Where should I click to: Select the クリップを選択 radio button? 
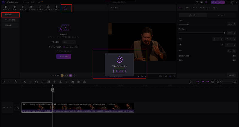[x=49, y=47]
